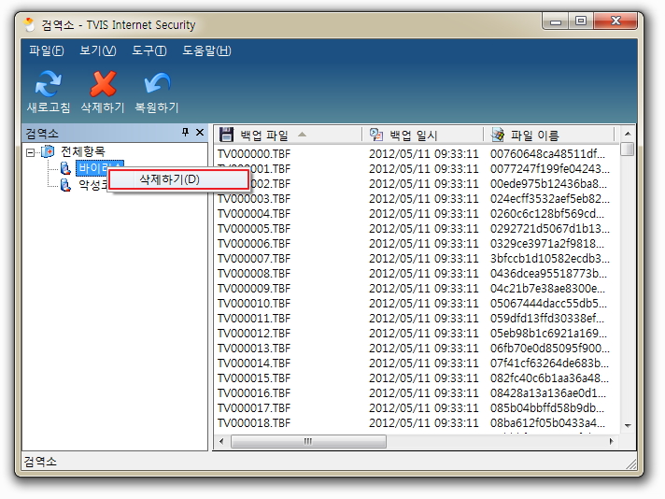Open the 보기(V) menu
The height and width of the screenshot is (499, 665).
pyautogui.click(x=98, y=50)
